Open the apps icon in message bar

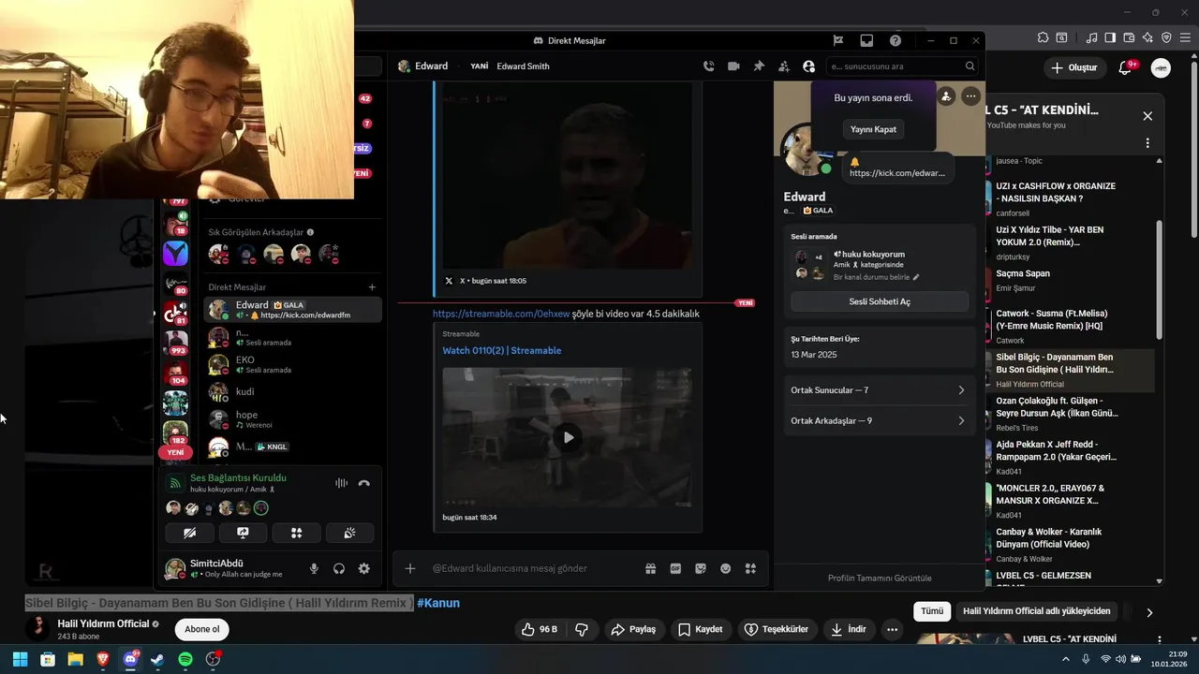click(750, 568)
